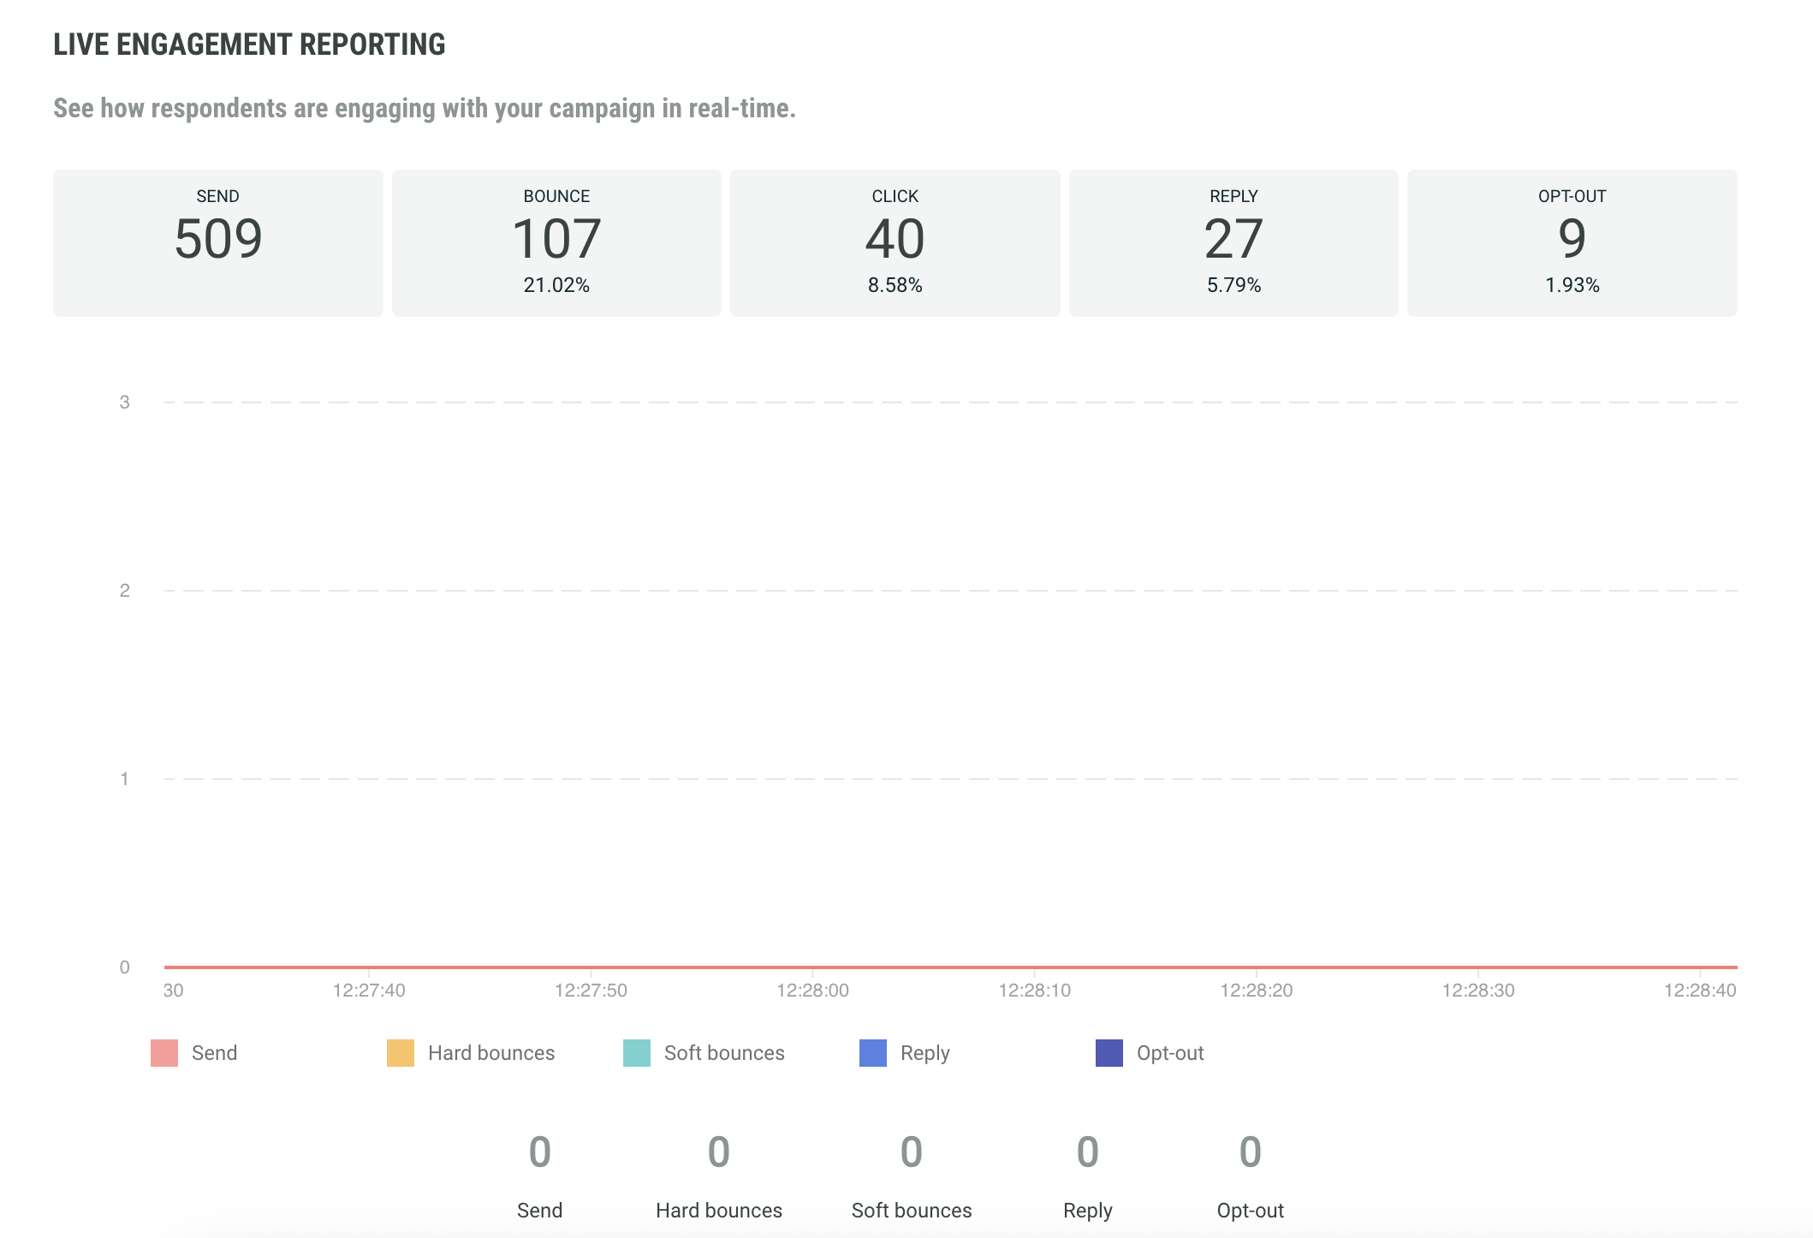Hide Soft bounces series via legend label
The image size is (1813, 1238).
tap(724, 1053)
